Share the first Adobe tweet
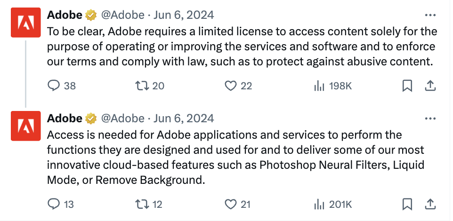453x221 pixels. coord(430,86)
